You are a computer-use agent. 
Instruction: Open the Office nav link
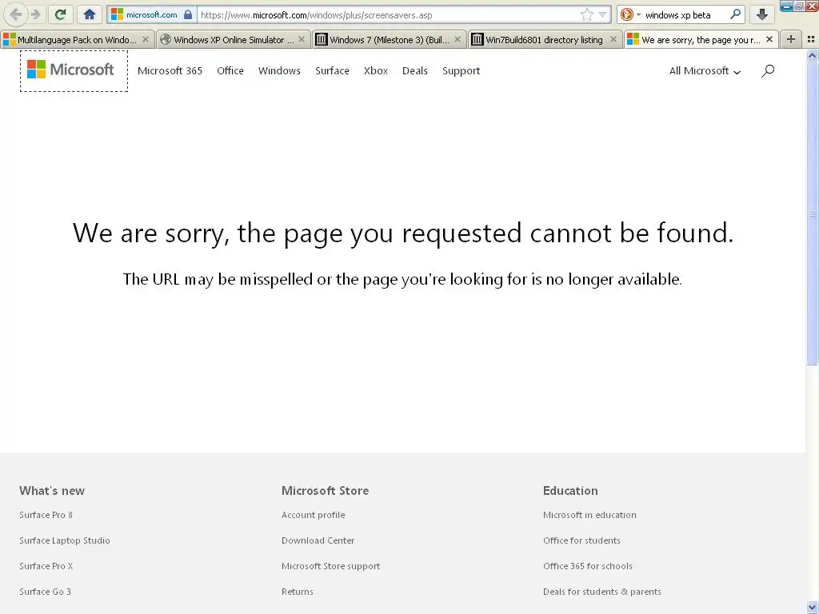[x=230, y=71]
